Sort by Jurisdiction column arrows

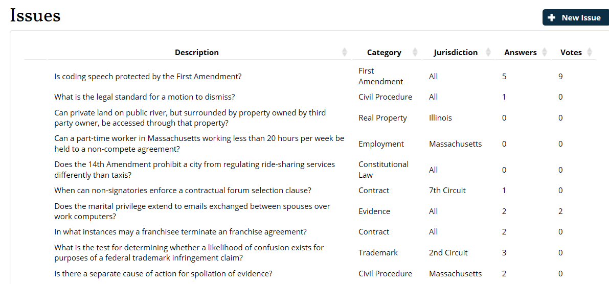pyautogui.click(x=488, y=52)
